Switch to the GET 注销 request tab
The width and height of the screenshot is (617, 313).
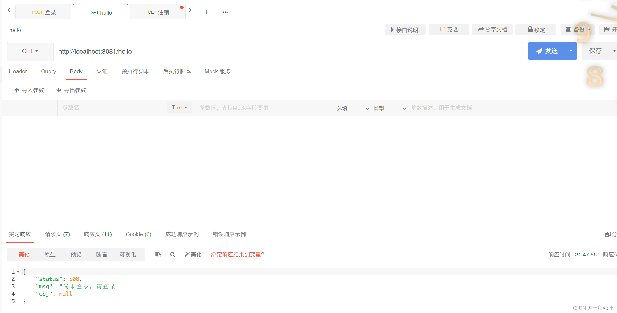point(158,12)
